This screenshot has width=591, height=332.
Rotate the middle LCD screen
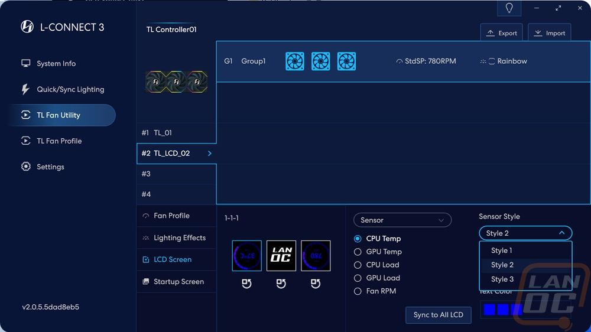pyautogui.click(x=281, y=284)
